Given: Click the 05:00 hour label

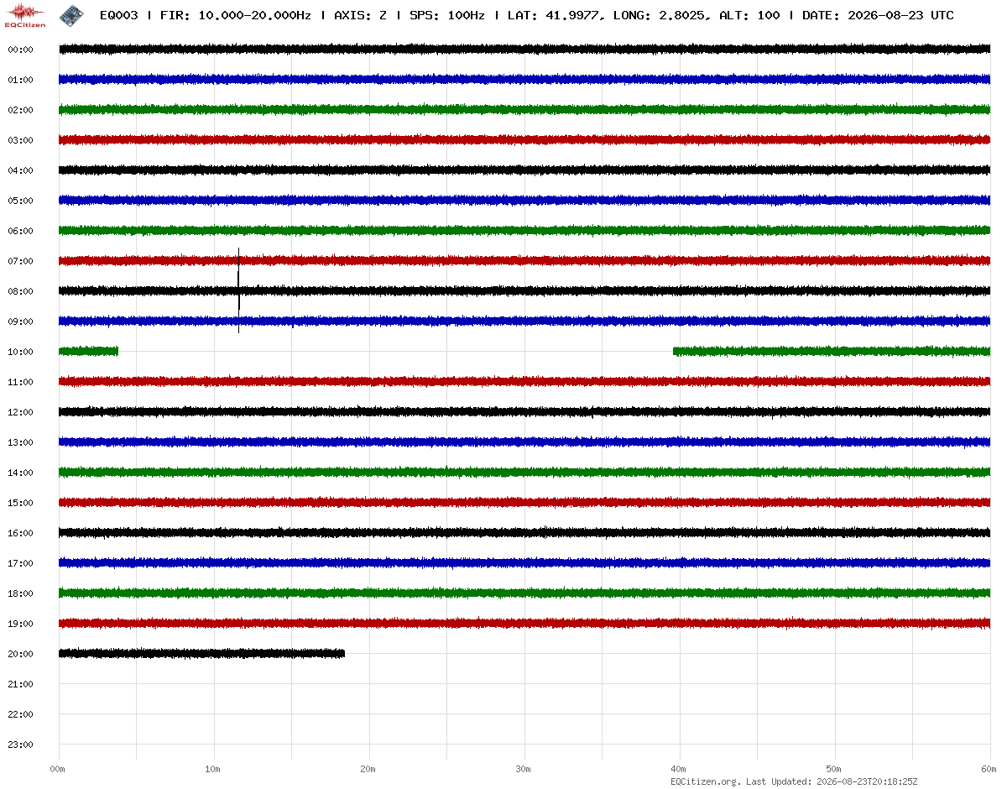Looking at the screenshot, I should coord(20,201).
